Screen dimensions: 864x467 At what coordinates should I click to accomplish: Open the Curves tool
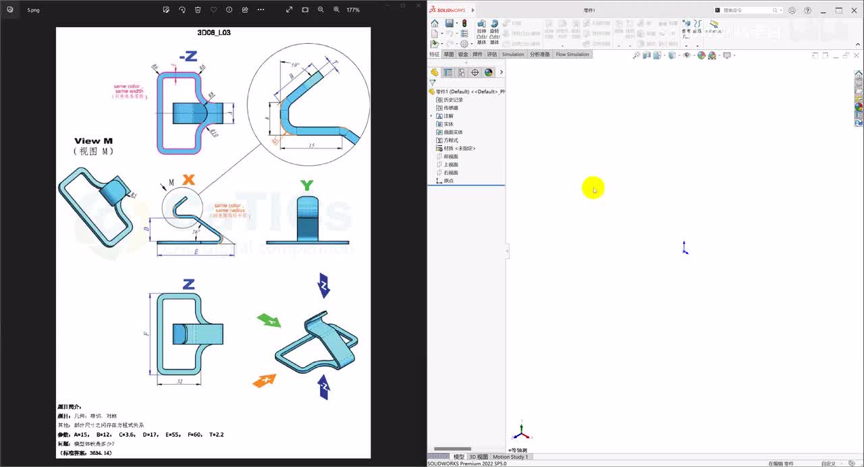698,27
